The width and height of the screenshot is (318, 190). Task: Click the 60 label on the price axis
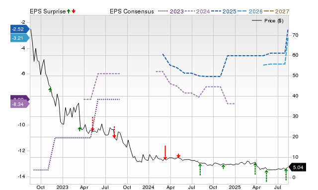(295, 55)
